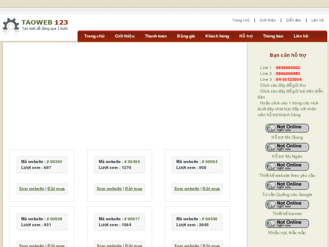View website for code 00395
The width and height of the screenshot is (329, 247).
coord(32,189)
